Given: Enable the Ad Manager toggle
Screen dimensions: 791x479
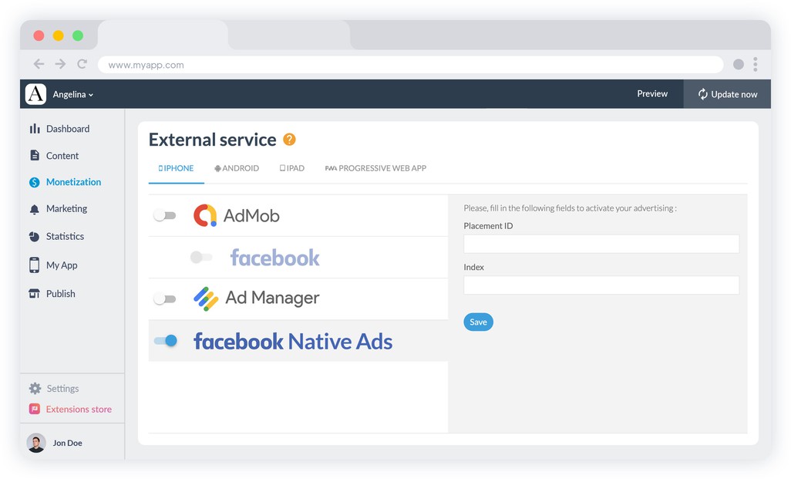Looking at the screenshot, I should 165,299.
